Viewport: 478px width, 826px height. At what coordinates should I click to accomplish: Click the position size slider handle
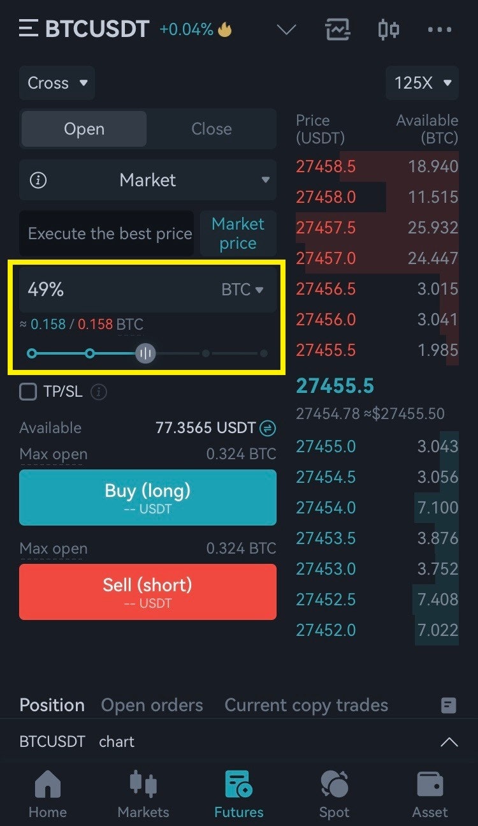click(x=145, y=353)
